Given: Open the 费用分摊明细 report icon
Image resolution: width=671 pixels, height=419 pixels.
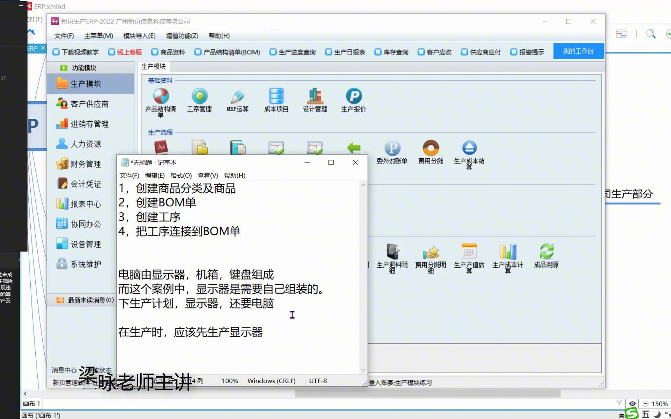Looking at the screenshot, I should click(x=431, y=259).
